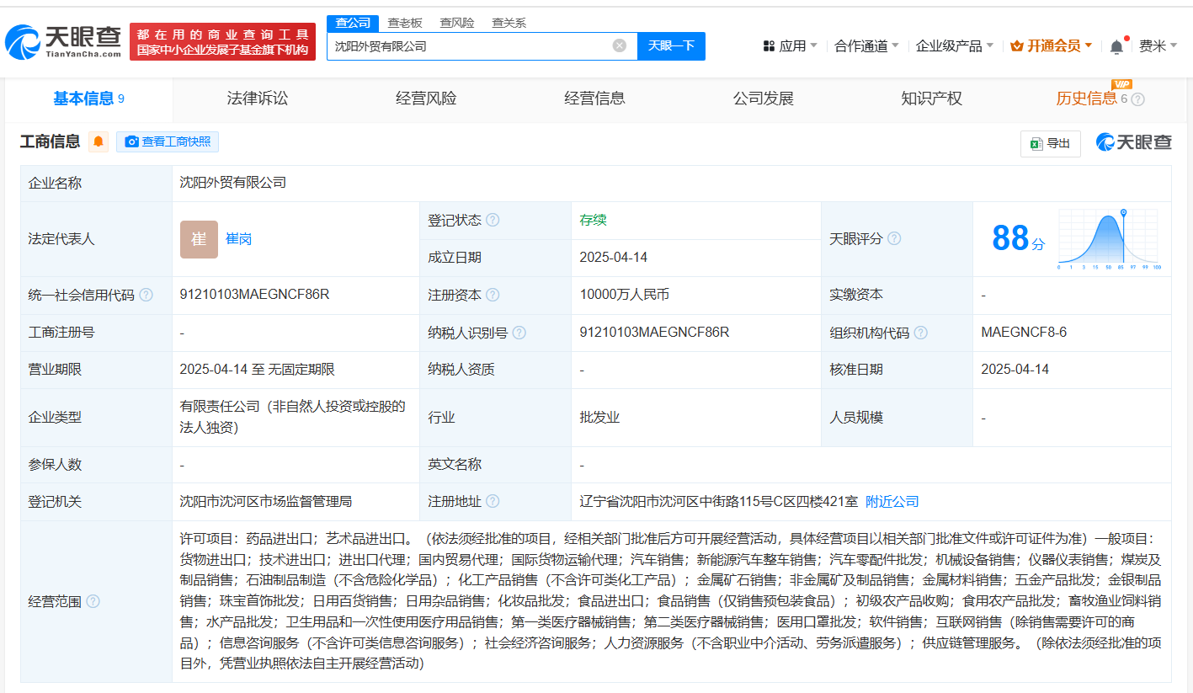
Task: Click the score distribution chart
Action: click(x=1109, y=239)
